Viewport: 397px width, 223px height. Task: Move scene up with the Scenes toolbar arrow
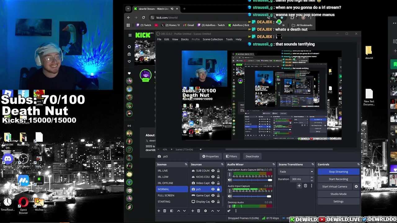point(178,211)
